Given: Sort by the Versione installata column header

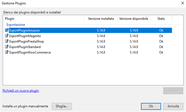Looking at the screenshot, I should (x=101, y=19).
